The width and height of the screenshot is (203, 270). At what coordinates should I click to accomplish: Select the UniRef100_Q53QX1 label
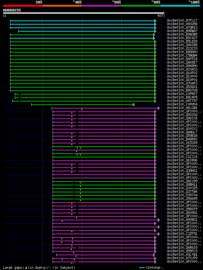[x=182, y=87]
